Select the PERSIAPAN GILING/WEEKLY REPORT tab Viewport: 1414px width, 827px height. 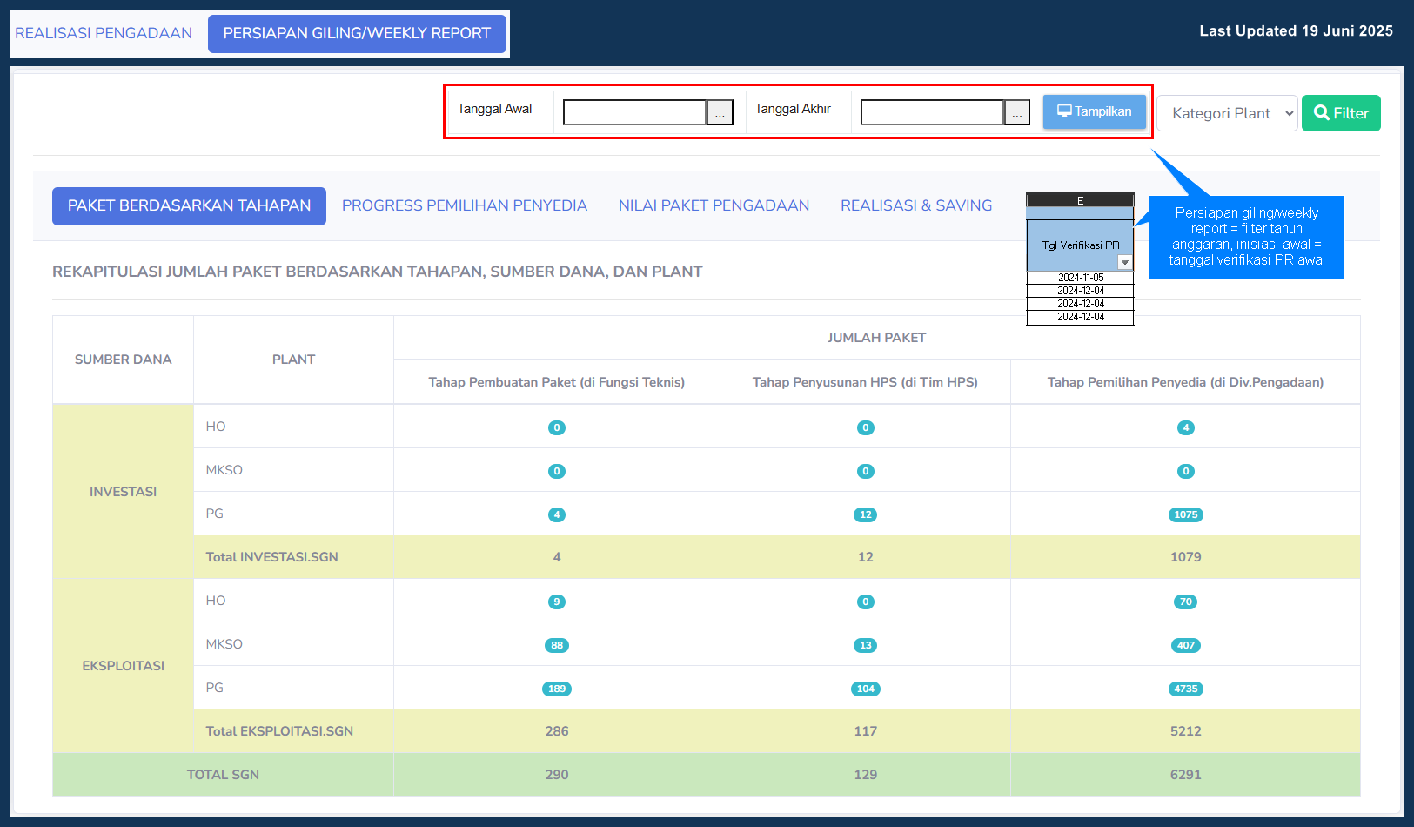click(x=357, y=33)
